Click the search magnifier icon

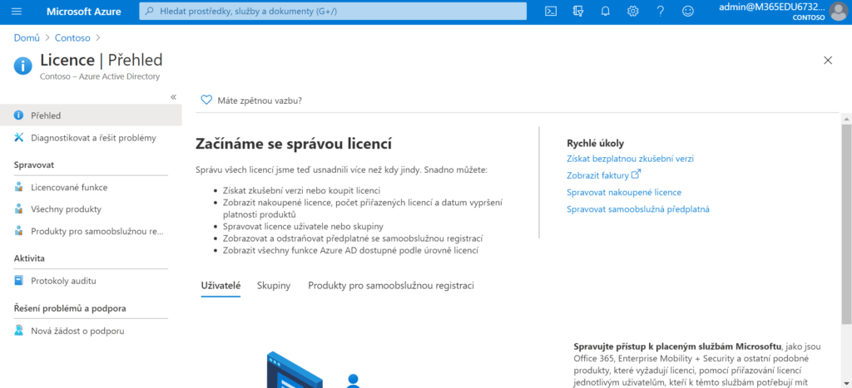(x=149, y=11)
